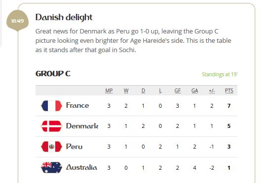This screenshot has width=274, height=183.
Task: Click the D column header
Action: click(x=143, y=91)
